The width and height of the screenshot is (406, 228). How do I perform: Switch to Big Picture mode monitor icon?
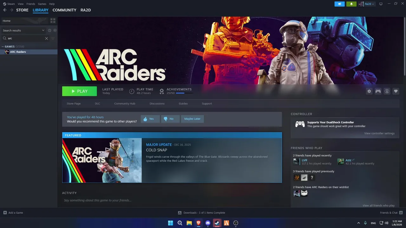[x=381, y=4]
